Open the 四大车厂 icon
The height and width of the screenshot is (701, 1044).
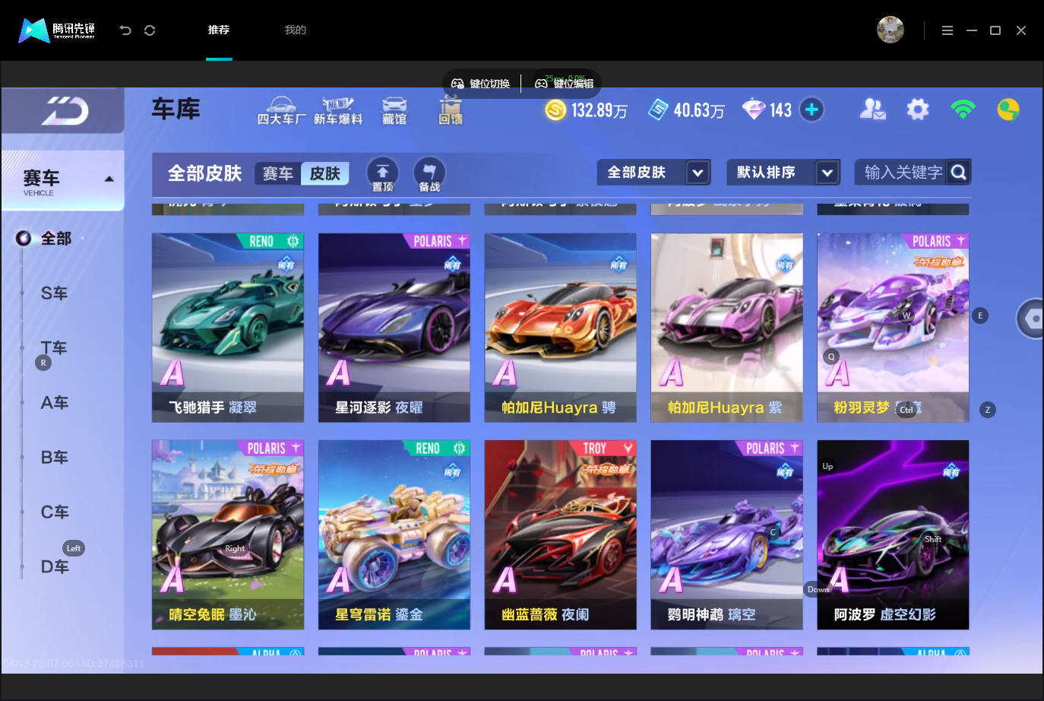tap(281, 111)
